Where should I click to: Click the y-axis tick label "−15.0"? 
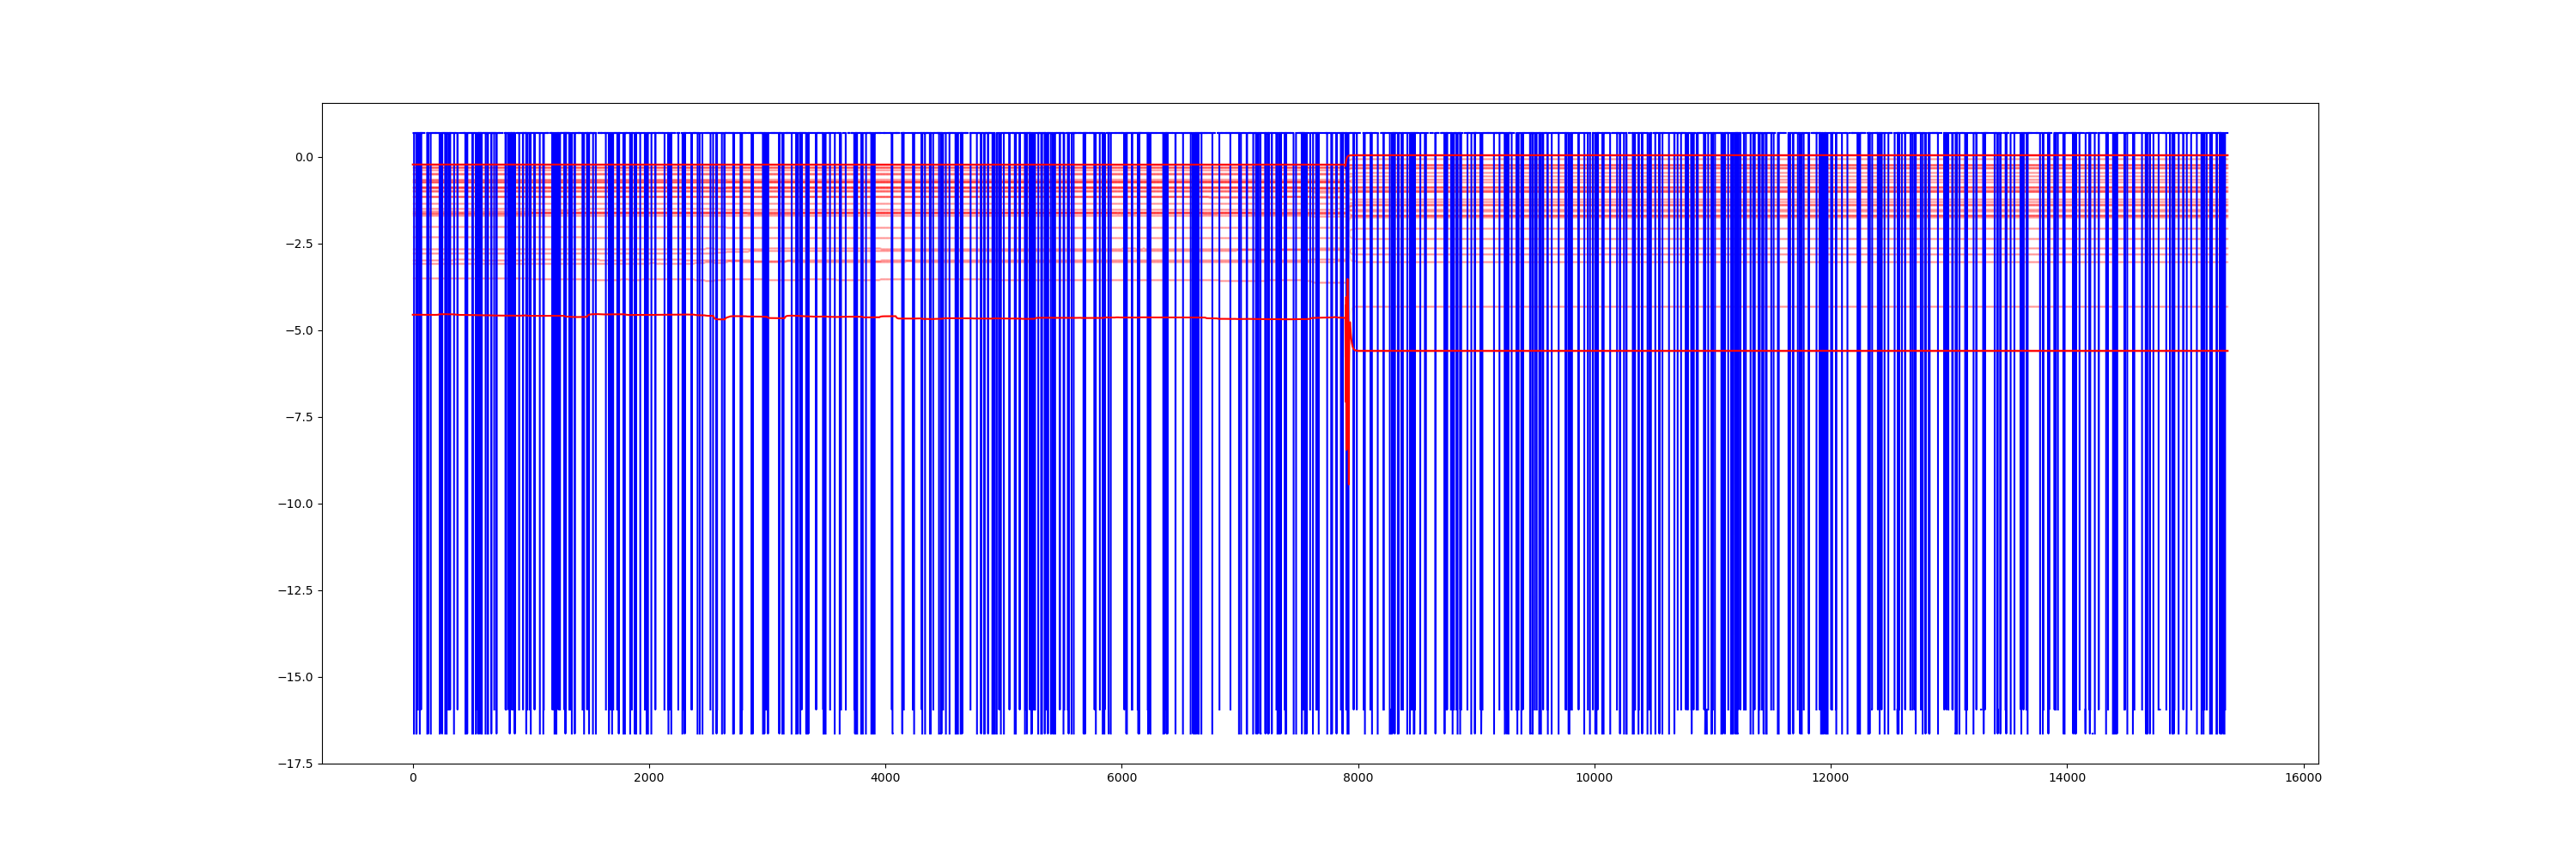[x=295, y=677]
